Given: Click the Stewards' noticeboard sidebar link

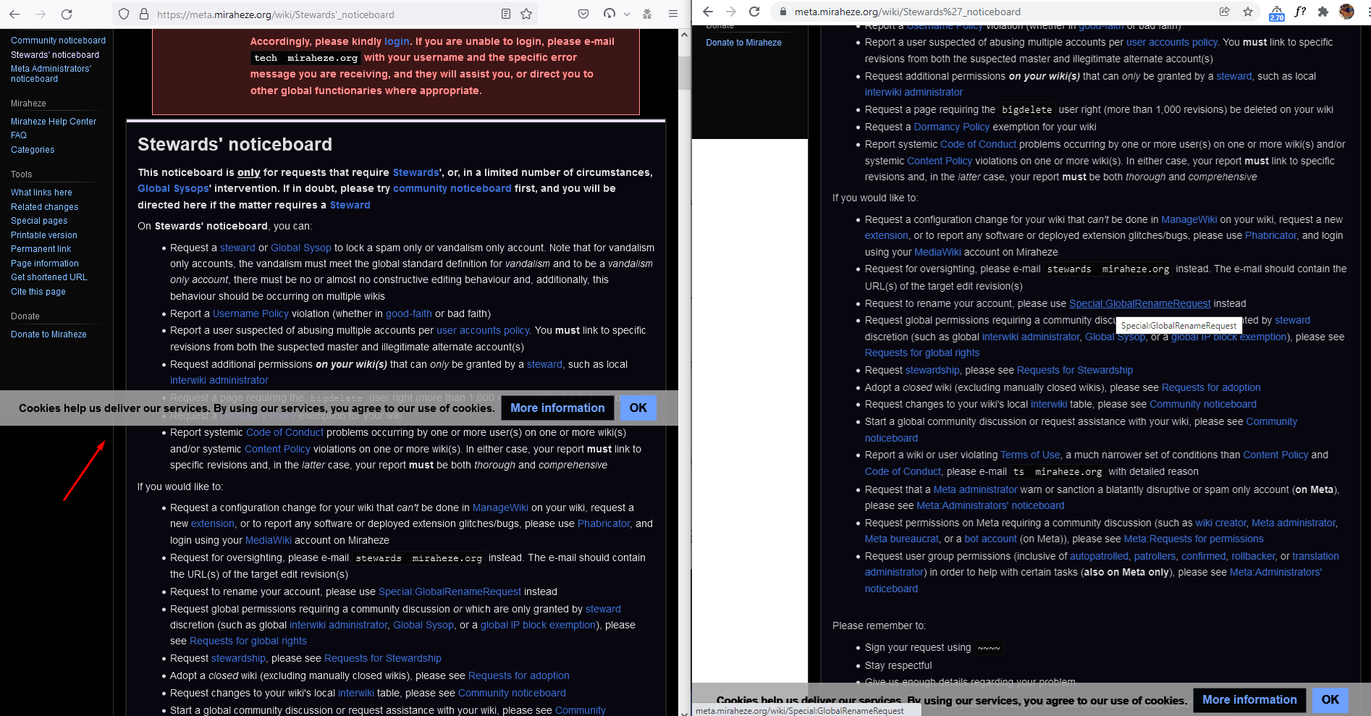Looking at the screenshot, I should point(54,54).
